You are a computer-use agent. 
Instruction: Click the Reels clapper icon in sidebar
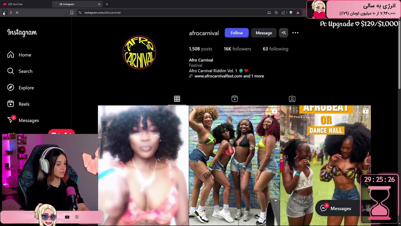(11, 104)
